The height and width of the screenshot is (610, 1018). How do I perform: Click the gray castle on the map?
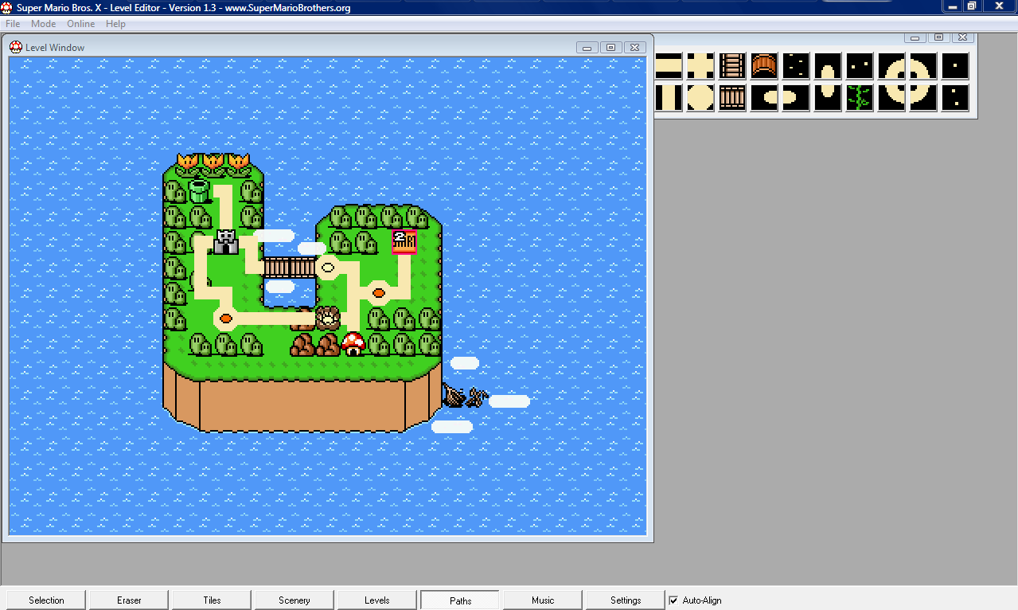(226, 242)
